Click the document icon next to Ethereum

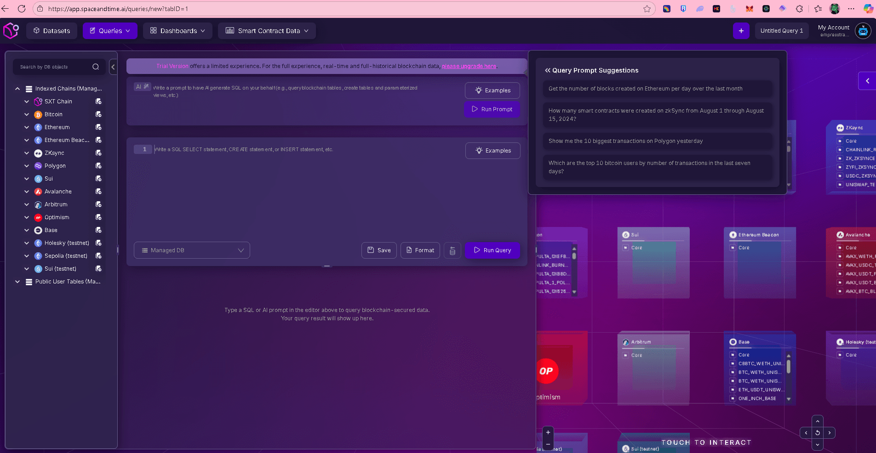[98, 127]
